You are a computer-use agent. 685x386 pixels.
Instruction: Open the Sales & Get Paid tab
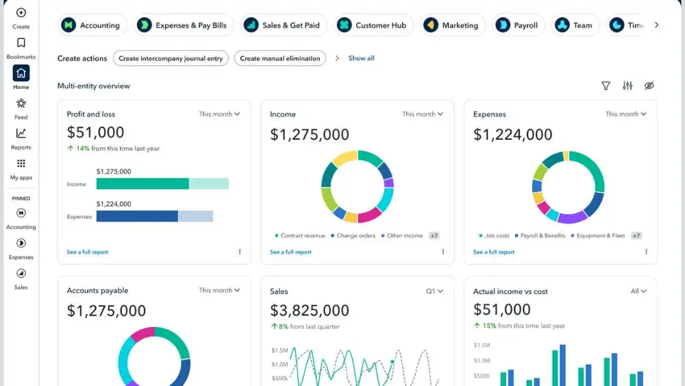click(283, 25)
